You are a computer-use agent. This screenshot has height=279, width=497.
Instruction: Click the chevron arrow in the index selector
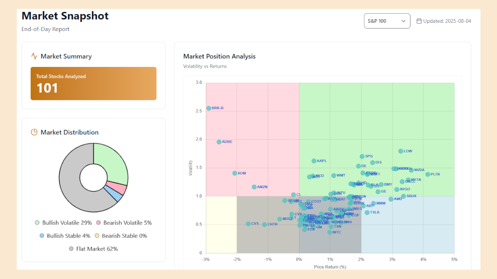coord(403,21)
